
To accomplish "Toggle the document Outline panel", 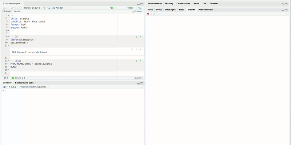I will click(x=137, y=11).
